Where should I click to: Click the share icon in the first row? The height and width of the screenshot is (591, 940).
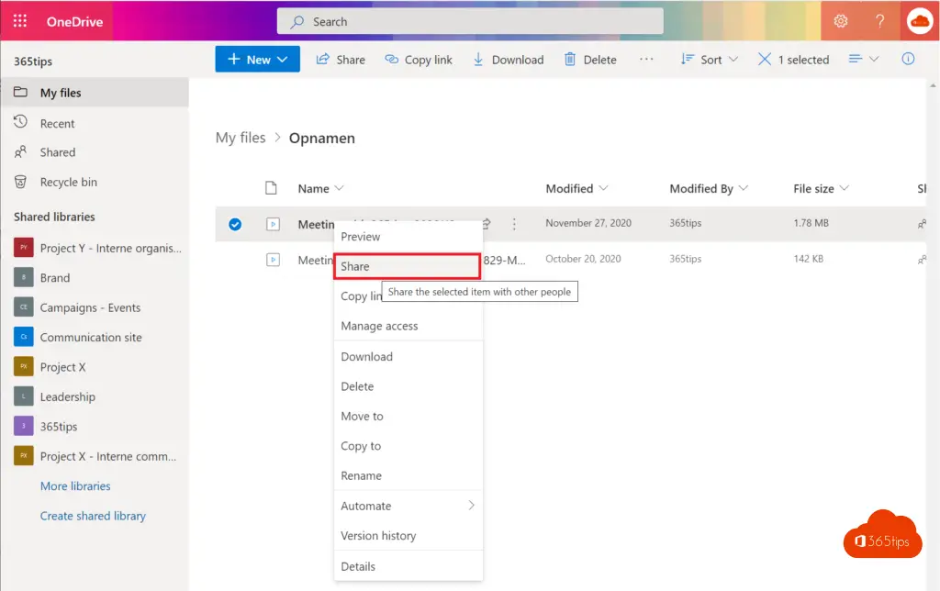point(487,224)
